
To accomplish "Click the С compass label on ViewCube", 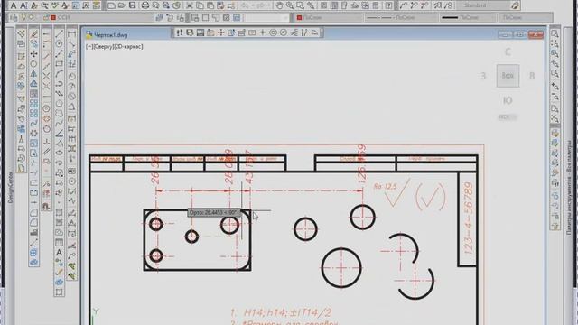I will [x=508, y=52].
